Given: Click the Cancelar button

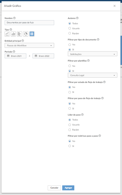Looking at the screenshot, I should 54,188.
